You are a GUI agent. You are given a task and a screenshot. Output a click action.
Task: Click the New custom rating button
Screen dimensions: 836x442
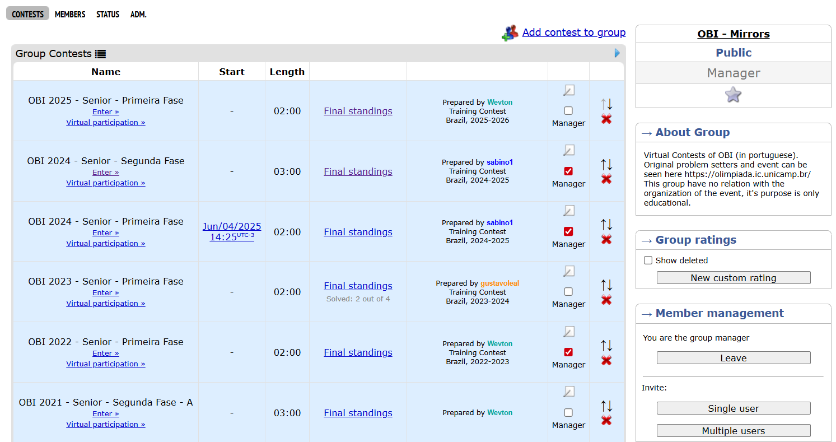(x=733, y=278)
